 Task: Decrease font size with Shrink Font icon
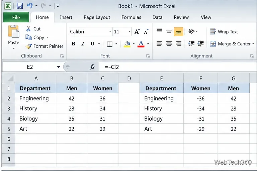point(146,32)
